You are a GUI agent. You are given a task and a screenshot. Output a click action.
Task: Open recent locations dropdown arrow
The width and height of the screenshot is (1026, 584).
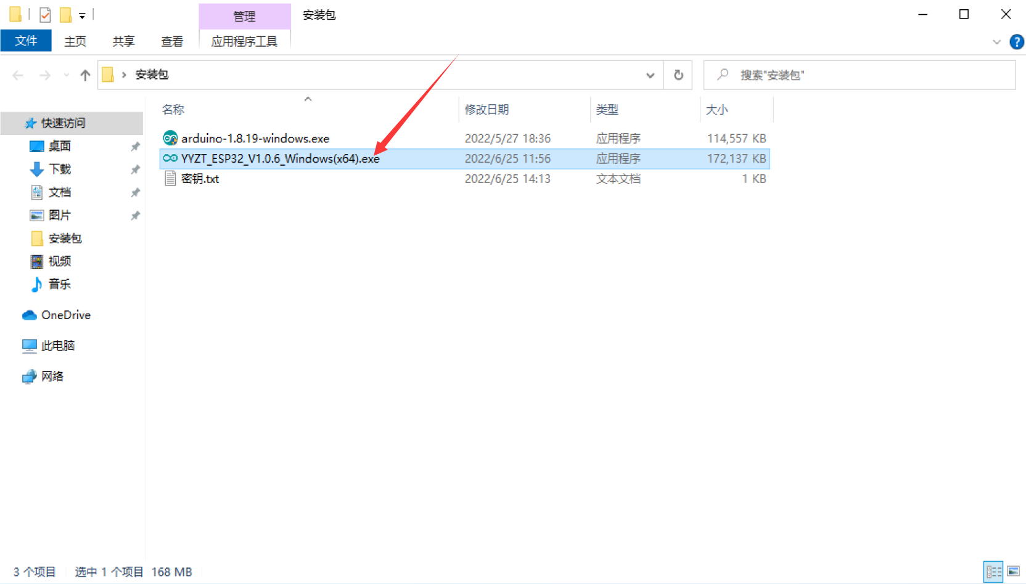click(x=67, y=75)
